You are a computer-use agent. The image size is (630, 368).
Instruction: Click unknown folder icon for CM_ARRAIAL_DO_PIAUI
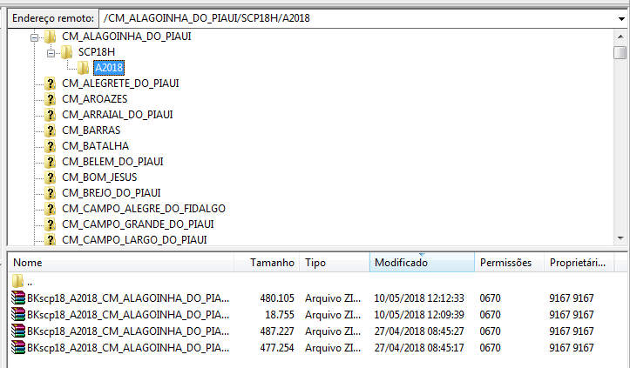coord(51,115)
